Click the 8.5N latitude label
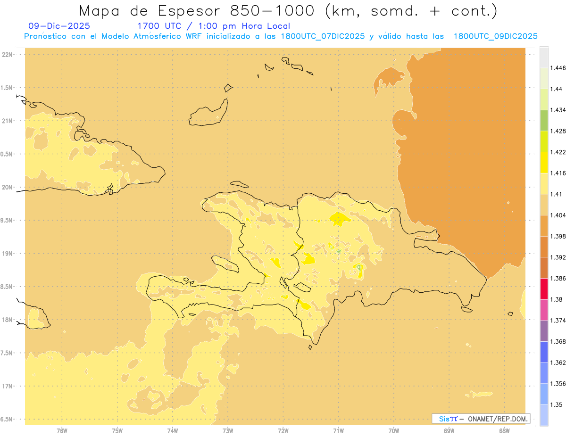The image size is (566, 437). pos(6,287)
